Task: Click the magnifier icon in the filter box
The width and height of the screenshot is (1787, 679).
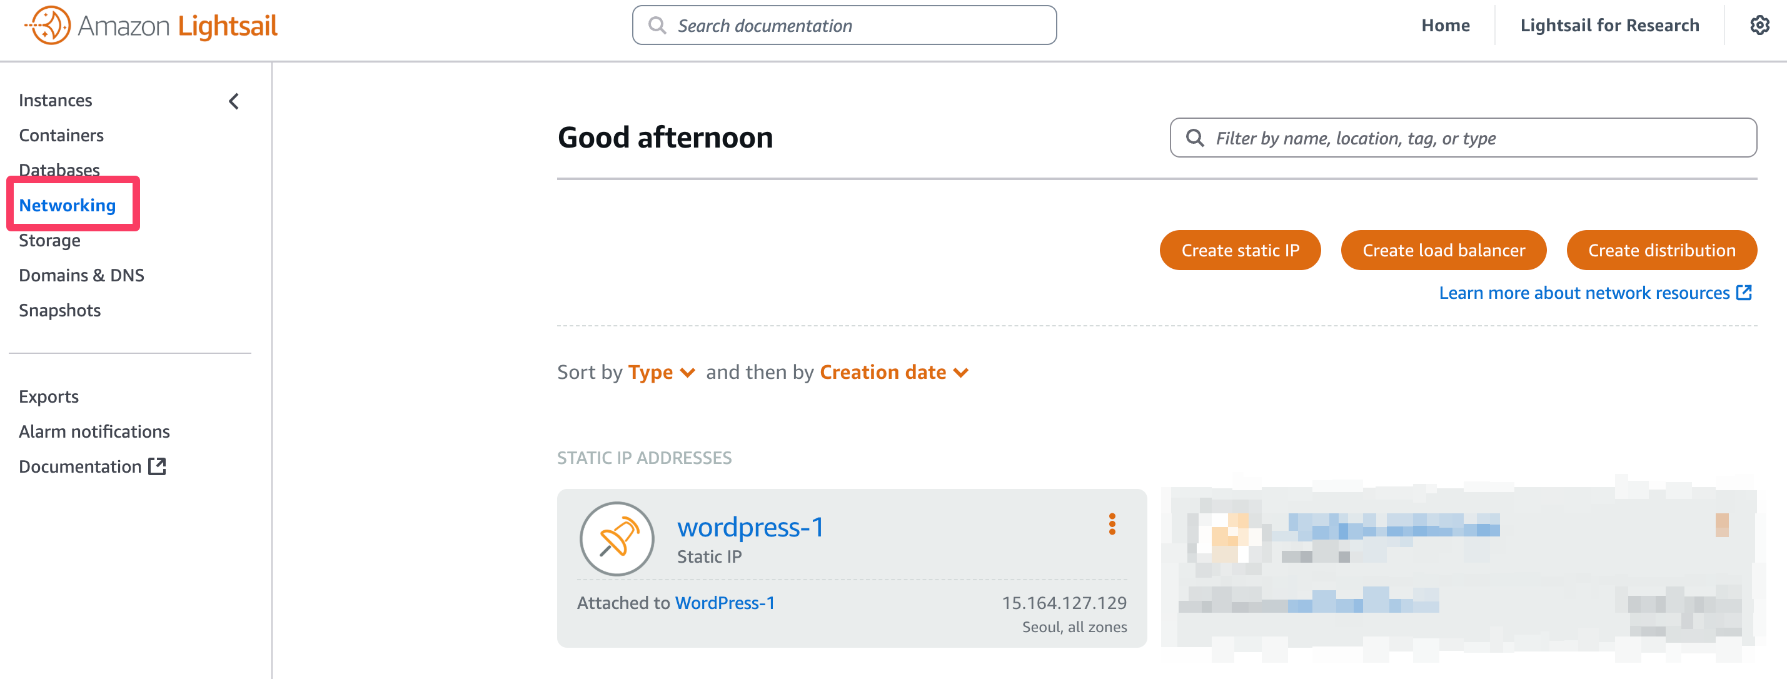Action: 1195,138
